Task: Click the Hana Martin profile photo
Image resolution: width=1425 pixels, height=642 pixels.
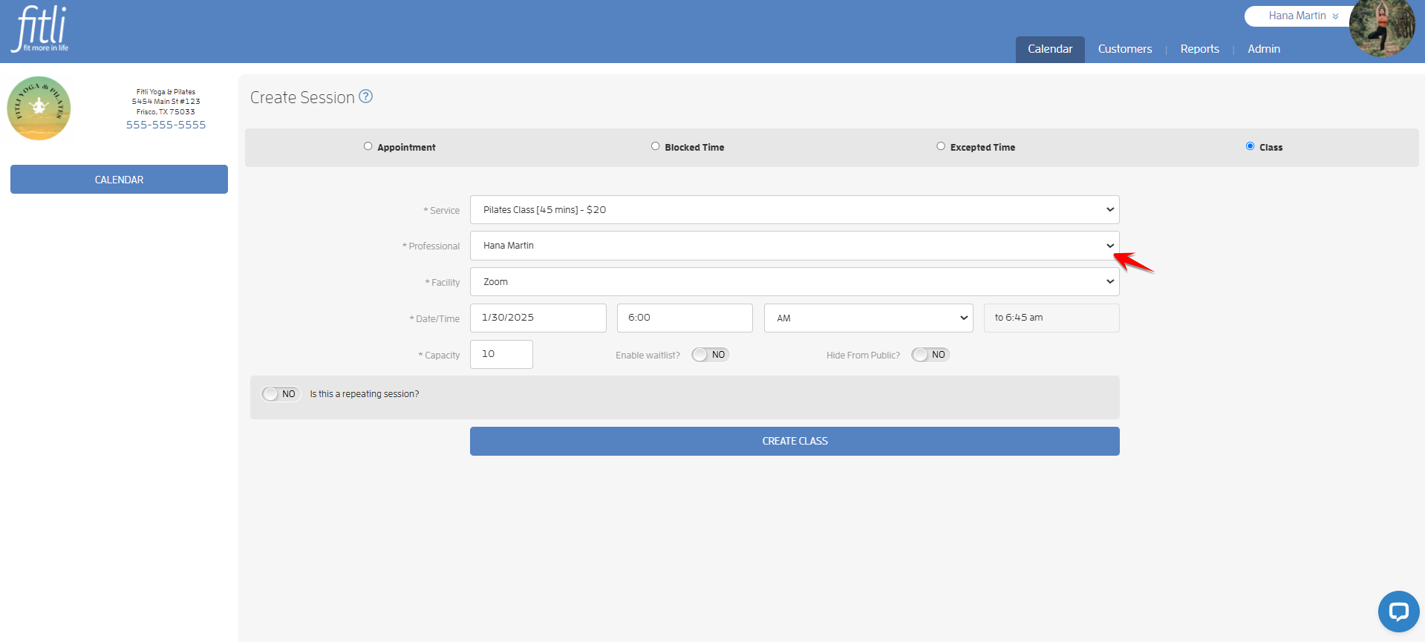Action: click(x=1382, y=27)
